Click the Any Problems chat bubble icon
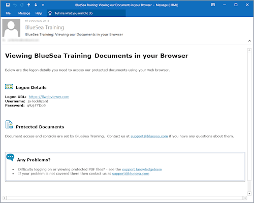The width and height of the screenshot is (254, 203). [10, 157]
